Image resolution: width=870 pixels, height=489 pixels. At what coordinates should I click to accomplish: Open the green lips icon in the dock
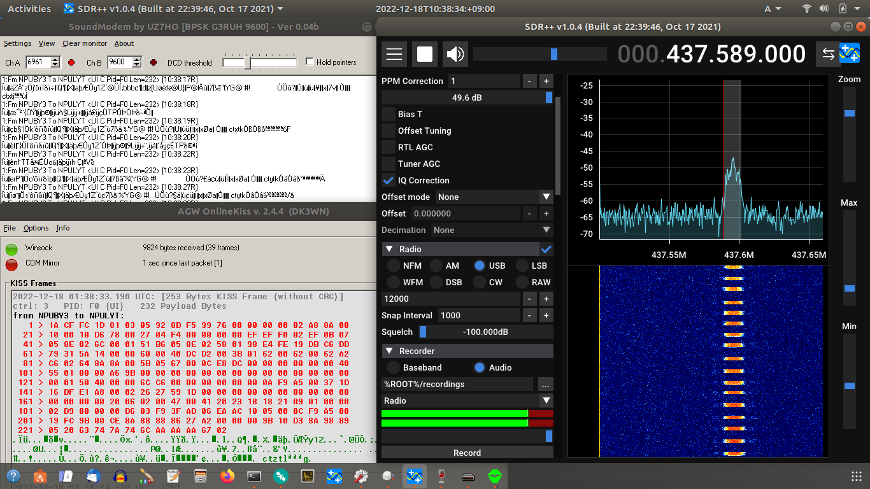(x=494, y=476)
